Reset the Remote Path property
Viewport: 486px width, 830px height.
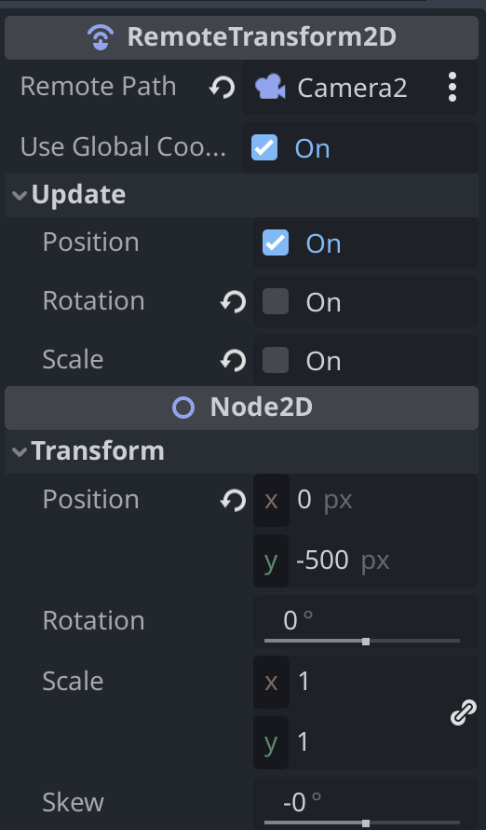(x=222, y=88)
